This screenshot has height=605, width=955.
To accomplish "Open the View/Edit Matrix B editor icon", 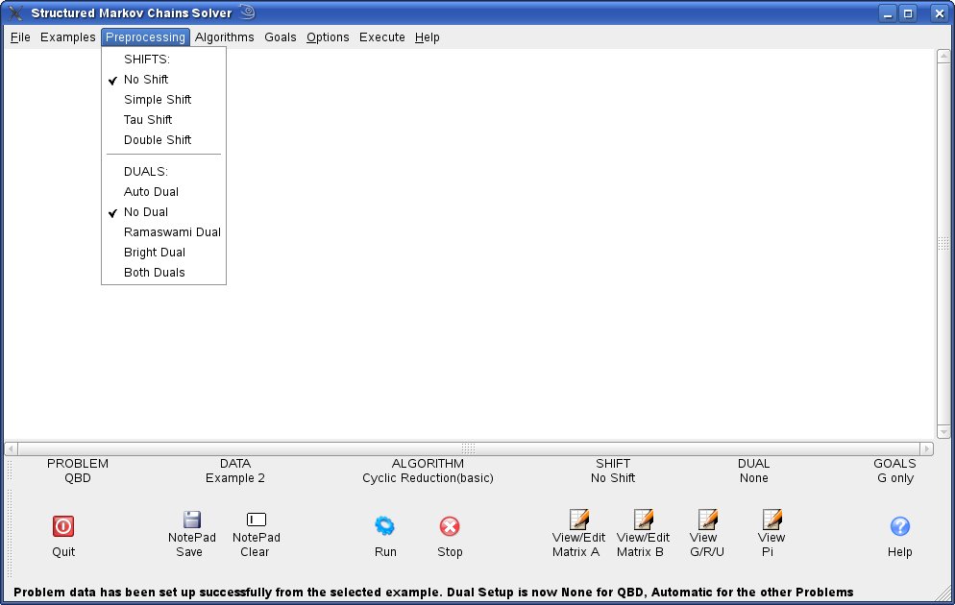I will 643,520.
